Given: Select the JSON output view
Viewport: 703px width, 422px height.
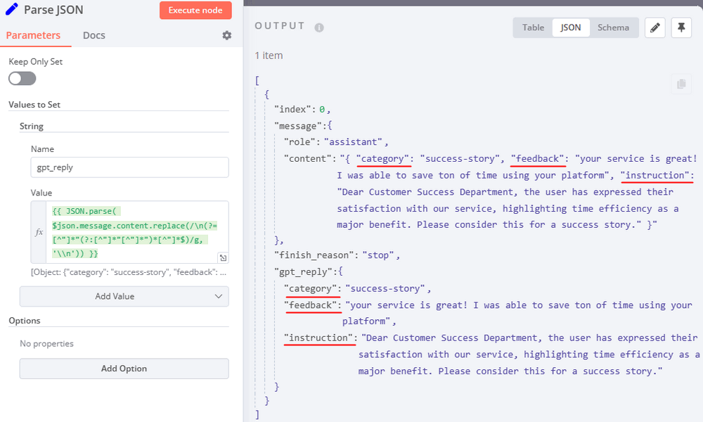Looking at the screenshot, I should 571,27.
